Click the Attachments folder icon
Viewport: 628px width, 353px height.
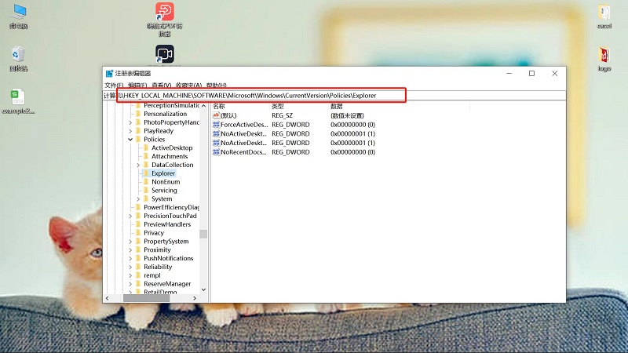tap(146, 156)
